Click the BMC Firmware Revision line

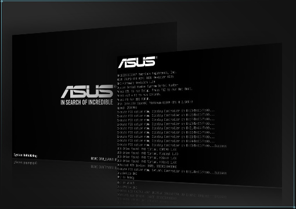[x=136, y=82]
